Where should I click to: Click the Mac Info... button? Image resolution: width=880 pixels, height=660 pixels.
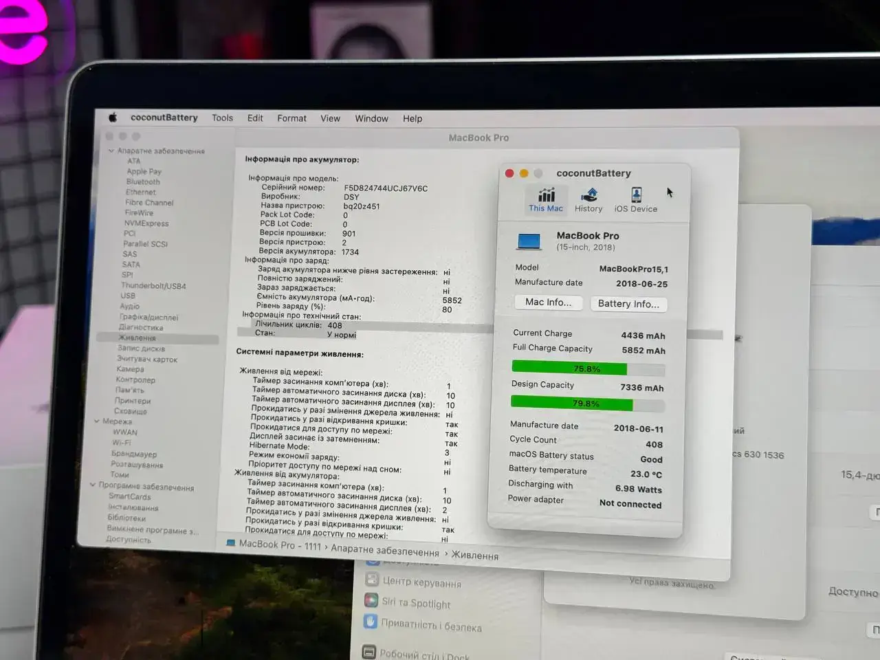[x=548, y=302]
